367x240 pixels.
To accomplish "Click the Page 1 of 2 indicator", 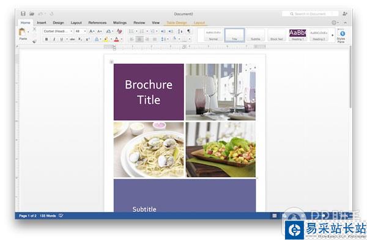I will point(28,216).
